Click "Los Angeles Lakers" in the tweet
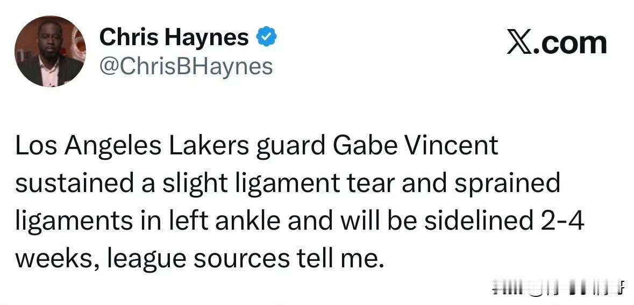Image resolution: width=634 pixels, height=305 pixels. [x=132, y=146]
